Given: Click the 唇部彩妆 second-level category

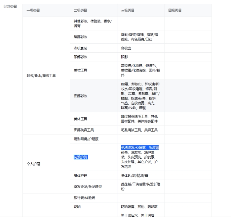Looking at the screenshot, I should [81, 37].
